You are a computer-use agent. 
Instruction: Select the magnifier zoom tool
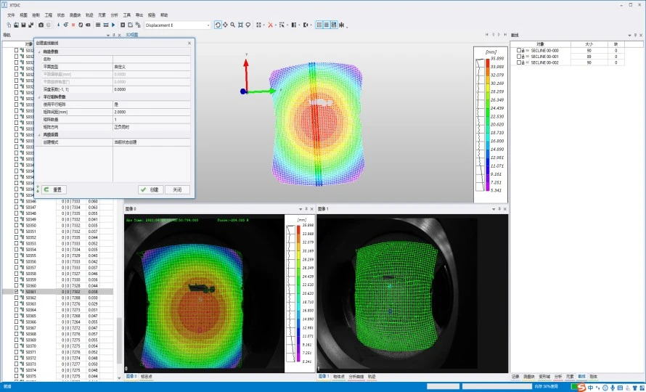click(233, 25)
